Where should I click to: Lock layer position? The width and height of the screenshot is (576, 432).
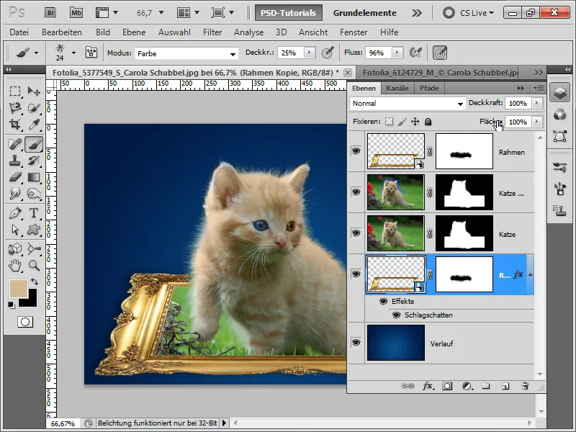[x=415, y=122]
